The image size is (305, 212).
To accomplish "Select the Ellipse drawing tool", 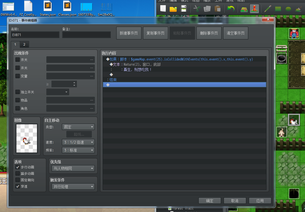I will [x=288, y=9].
